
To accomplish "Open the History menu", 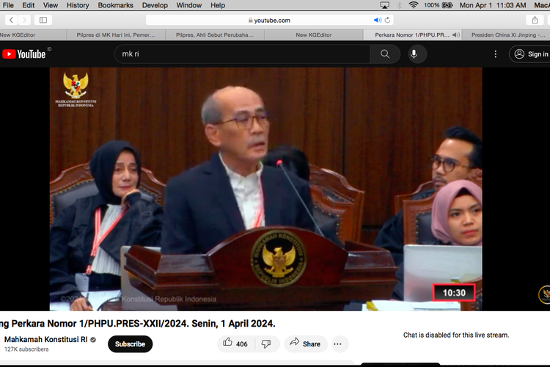I will 78,5.
